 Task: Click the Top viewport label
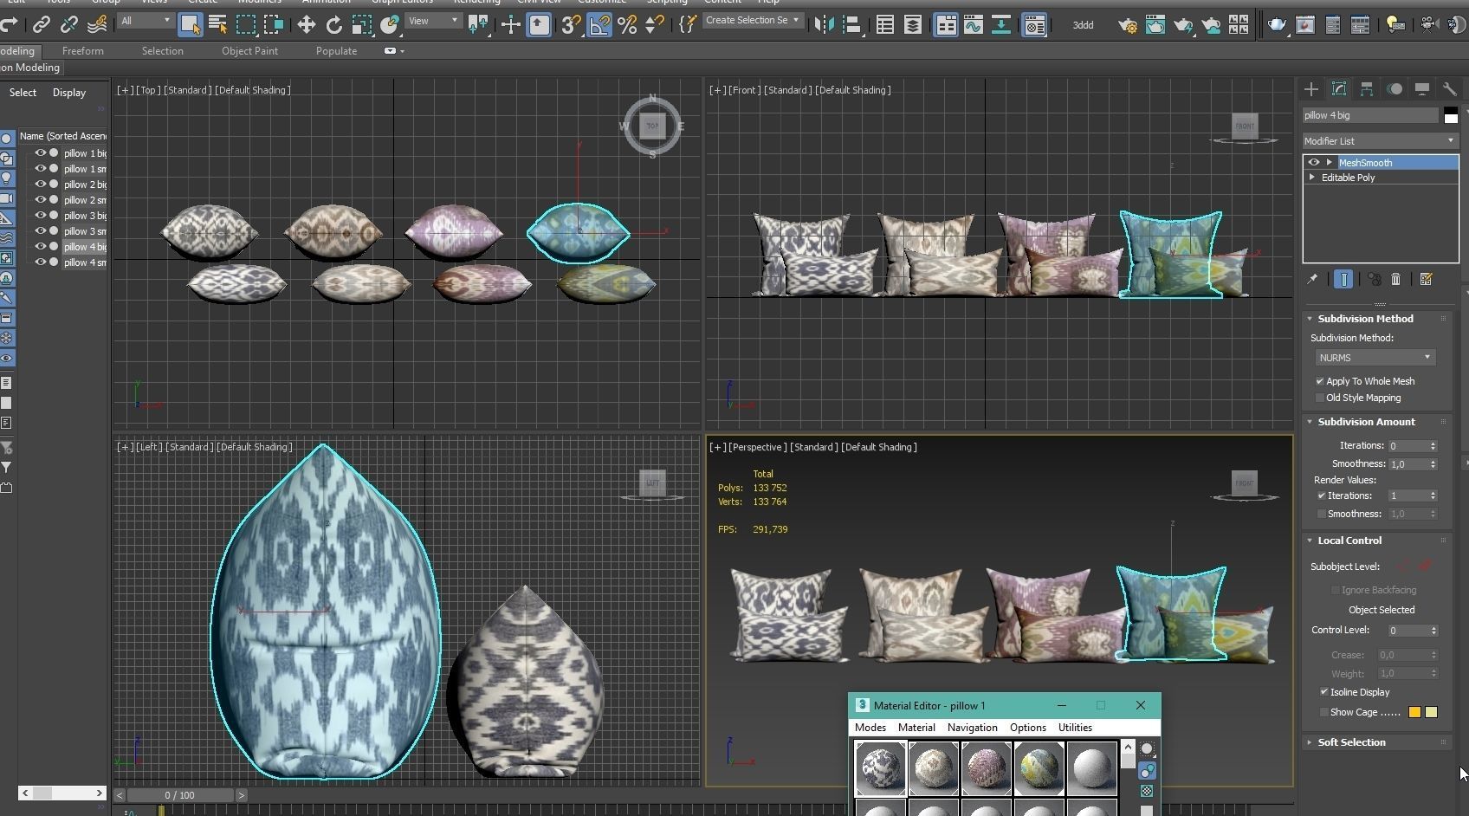(148, 90)
